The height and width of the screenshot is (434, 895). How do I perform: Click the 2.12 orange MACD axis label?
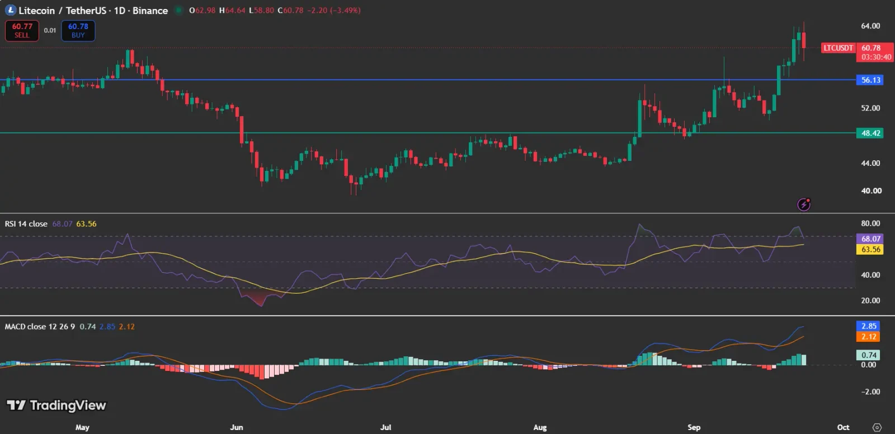pos(869,336)
